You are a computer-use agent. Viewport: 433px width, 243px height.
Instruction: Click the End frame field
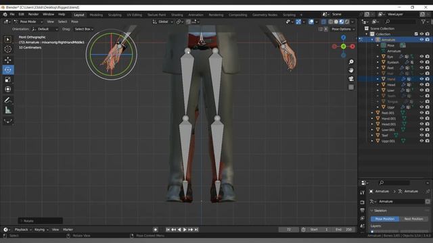click(344, 230)
